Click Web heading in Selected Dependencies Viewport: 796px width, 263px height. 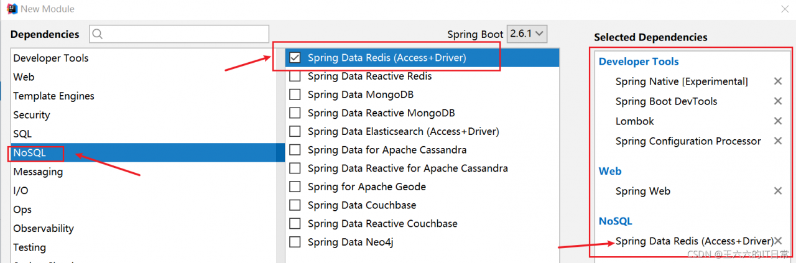[x=610, y=171]
